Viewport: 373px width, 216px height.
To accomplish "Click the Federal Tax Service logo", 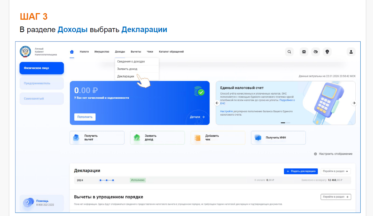I will click(25, 52).
